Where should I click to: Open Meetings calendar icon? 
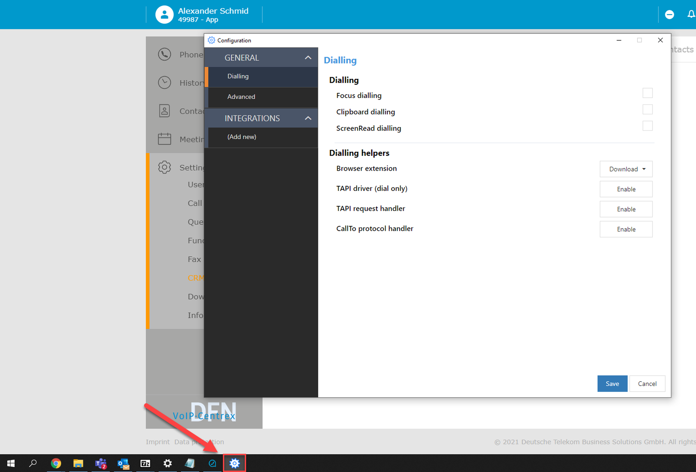[164, 139]
